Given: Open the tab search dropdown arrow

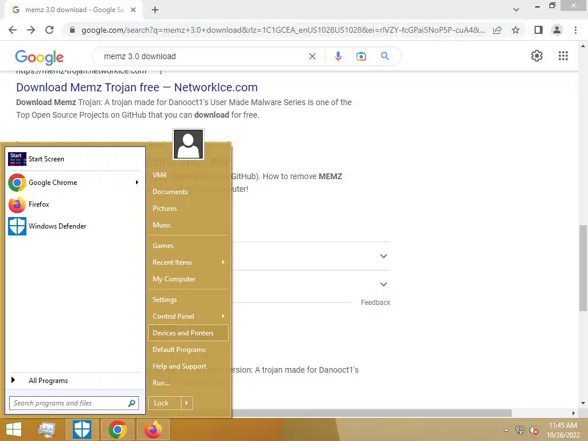Looking at the screenshot, I should click(516, 9).
